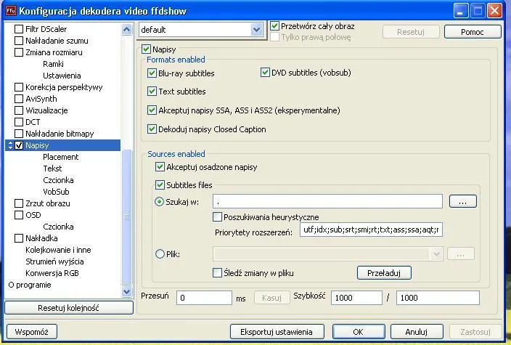Click the browse button next to Szukaj w
Screen dimensions: 511x345
pyautogui.click(x=462, y=201)
